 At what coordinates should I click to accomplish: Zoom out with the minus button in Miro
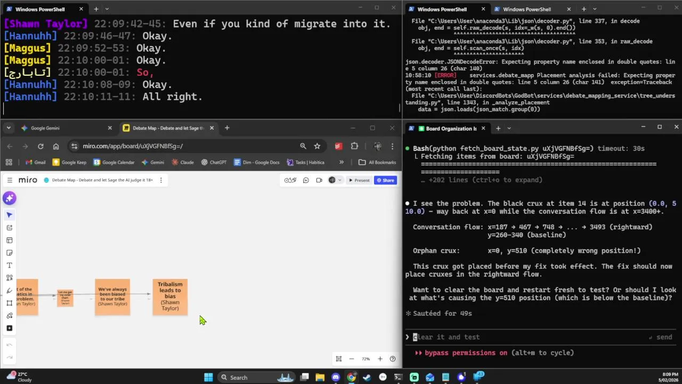pos(352,359)
